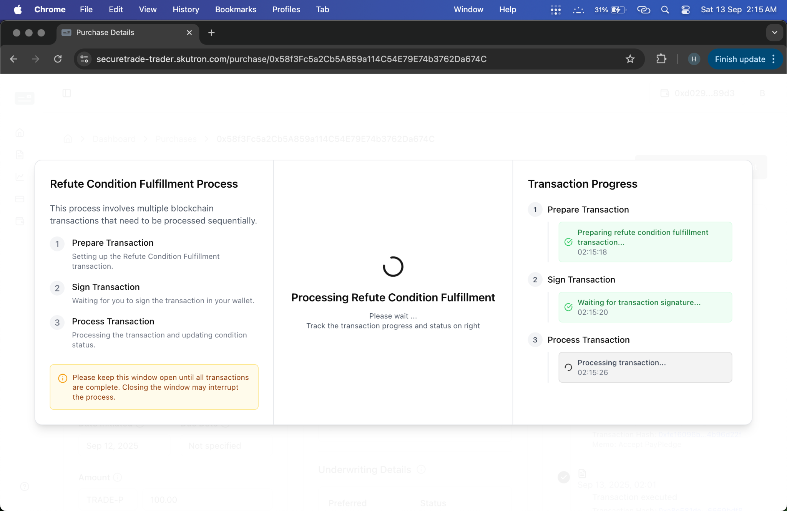The image size is (787, 511).
Task: Open macOS Control Center icon
Action: [x=686, y=10]
